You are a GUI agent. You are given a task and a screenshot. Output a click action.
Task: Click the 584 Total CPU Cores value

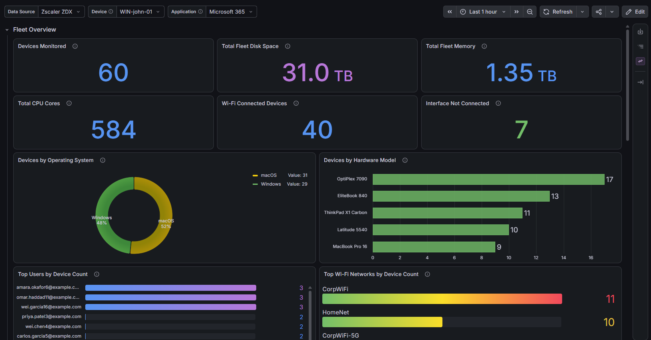(x=114, y=130)
